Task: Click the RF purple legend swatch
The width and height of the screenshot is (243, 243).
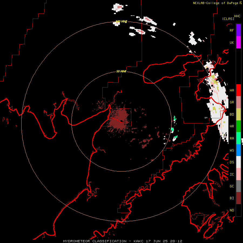Action: 238,30
